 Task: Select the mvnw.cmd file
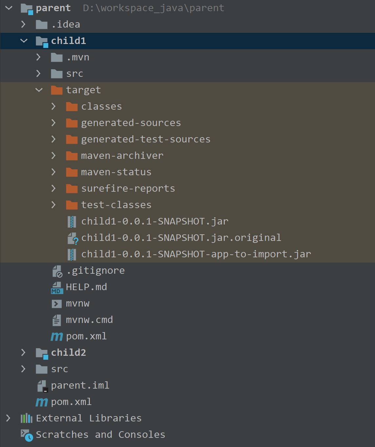89,320
